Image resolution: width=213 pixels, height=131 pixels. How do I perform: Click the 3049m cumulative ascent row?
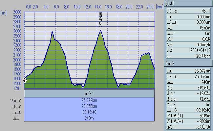pyautogui.click(x=188, y=116)
